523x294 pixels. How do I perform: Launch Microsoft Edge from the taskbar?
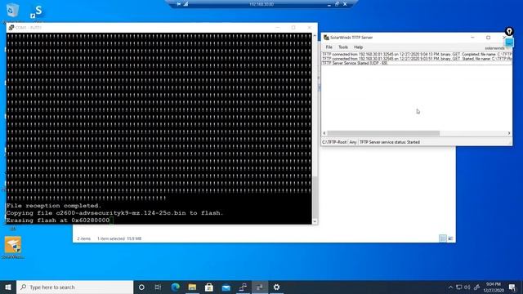click(x=175, y=287)
